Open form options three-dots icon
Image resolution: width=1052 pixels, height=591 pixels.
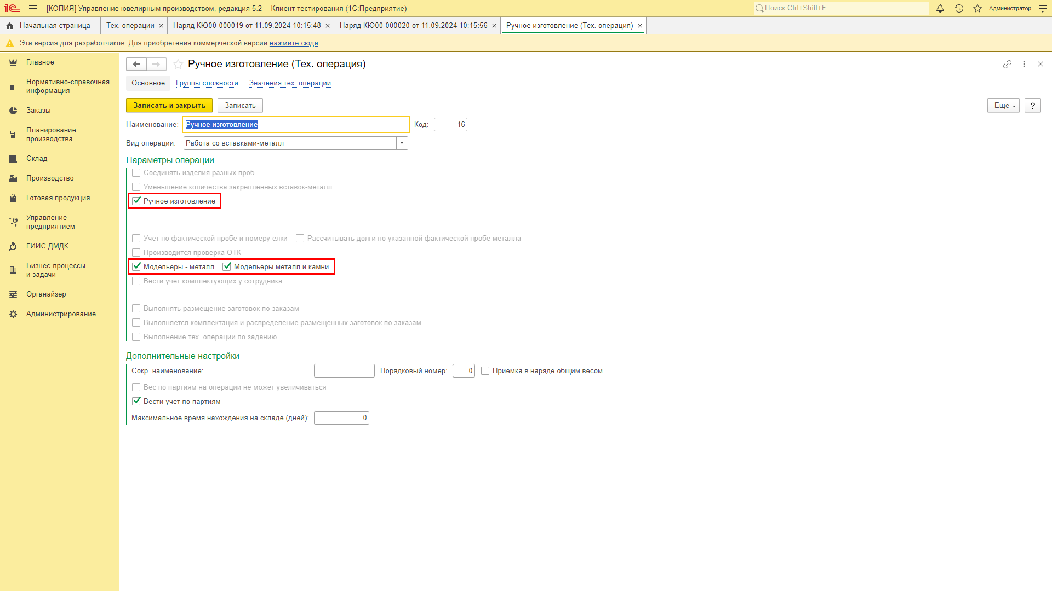pyautogui.click(x=1024, y=64)
